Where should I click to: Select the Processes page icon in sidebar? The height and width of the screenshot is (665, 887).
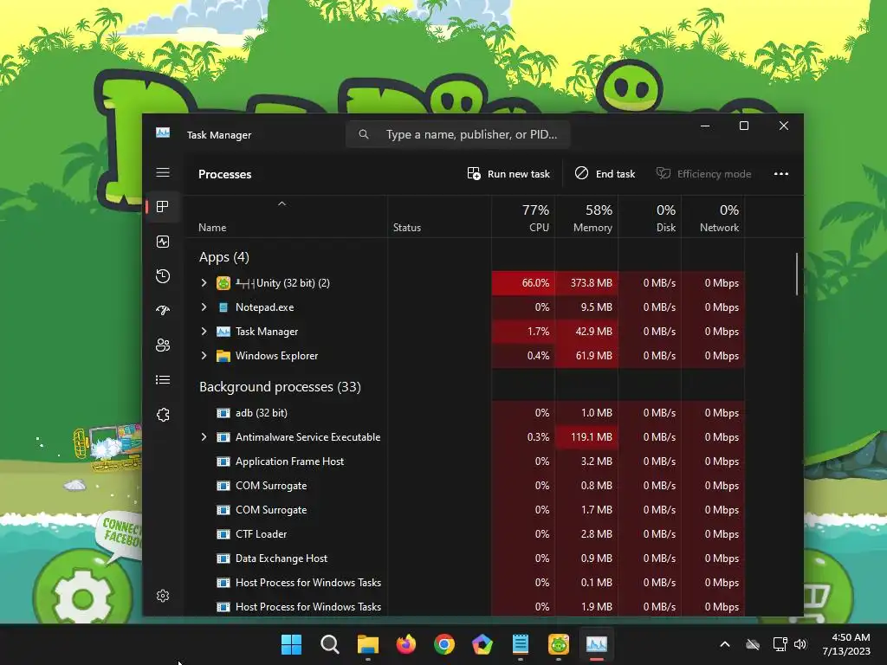163,207
